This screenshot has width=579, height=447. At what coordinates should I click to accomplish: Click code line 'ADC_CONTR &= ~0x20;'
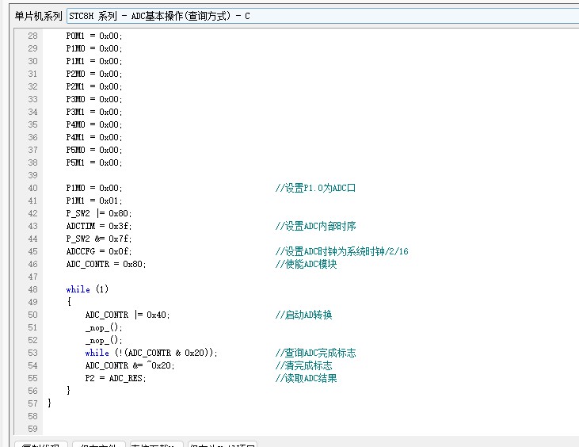point(130,365)
